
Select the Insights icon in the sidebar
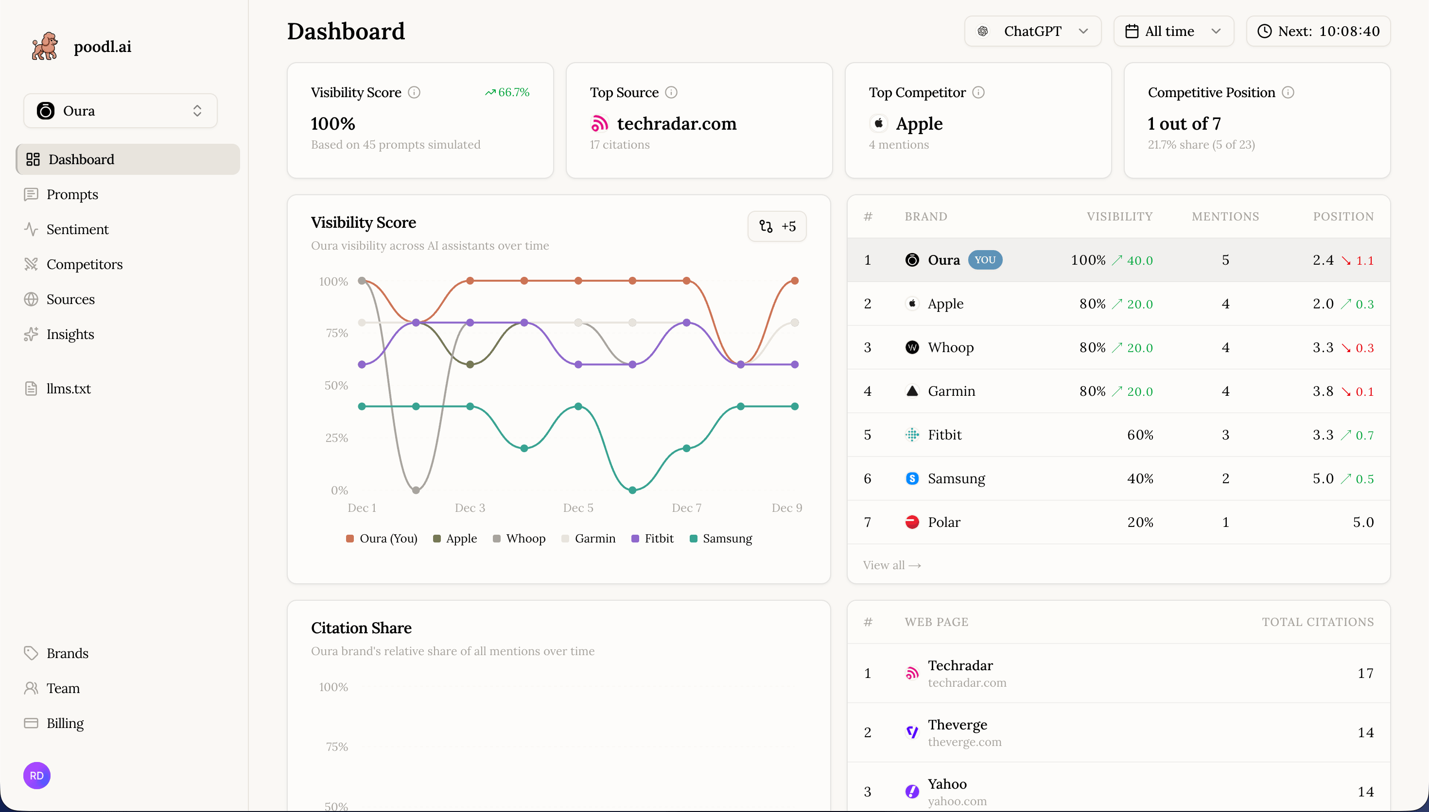[32, 334]
